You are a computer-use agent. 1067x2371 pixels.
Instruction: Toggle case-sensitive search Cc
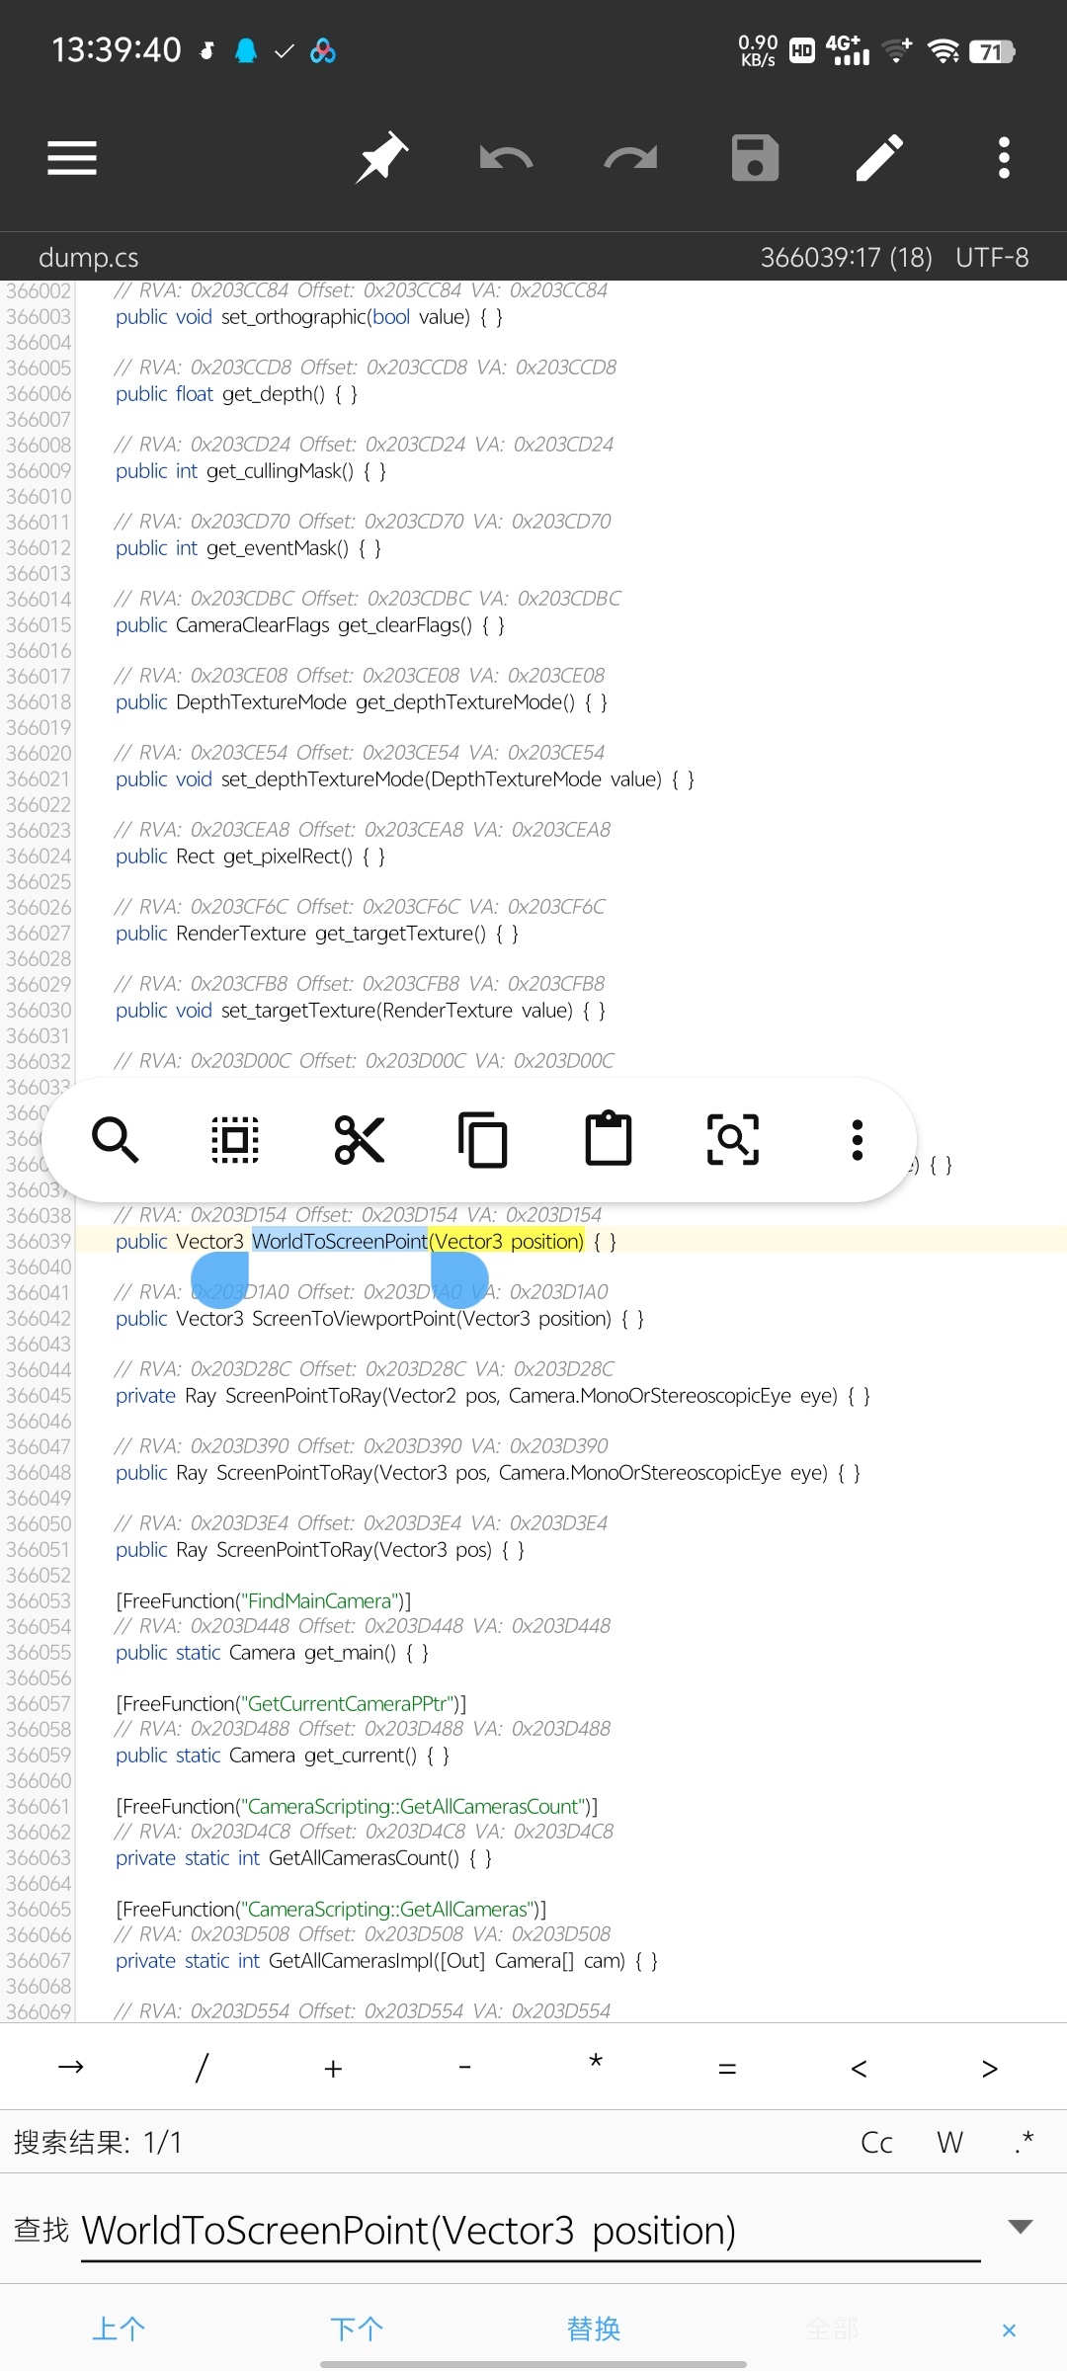[x=876, y=2143]
